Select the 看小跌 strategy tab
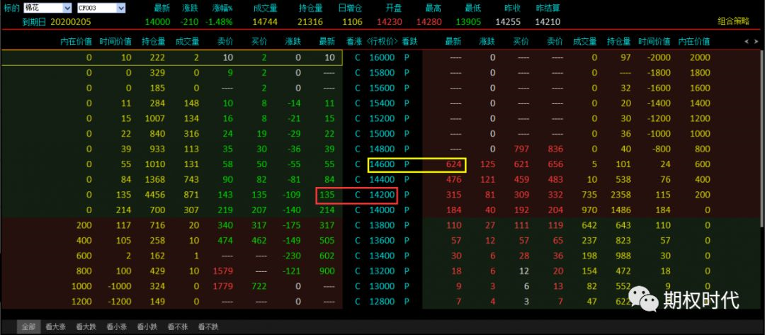765x335 pixels. [148, 327]
